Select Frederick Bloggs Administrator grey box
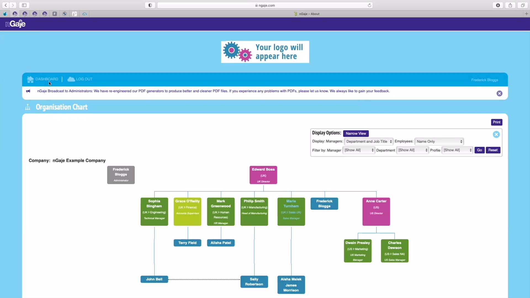This screenshot has height=298, width=530. (x=121, y=175)
